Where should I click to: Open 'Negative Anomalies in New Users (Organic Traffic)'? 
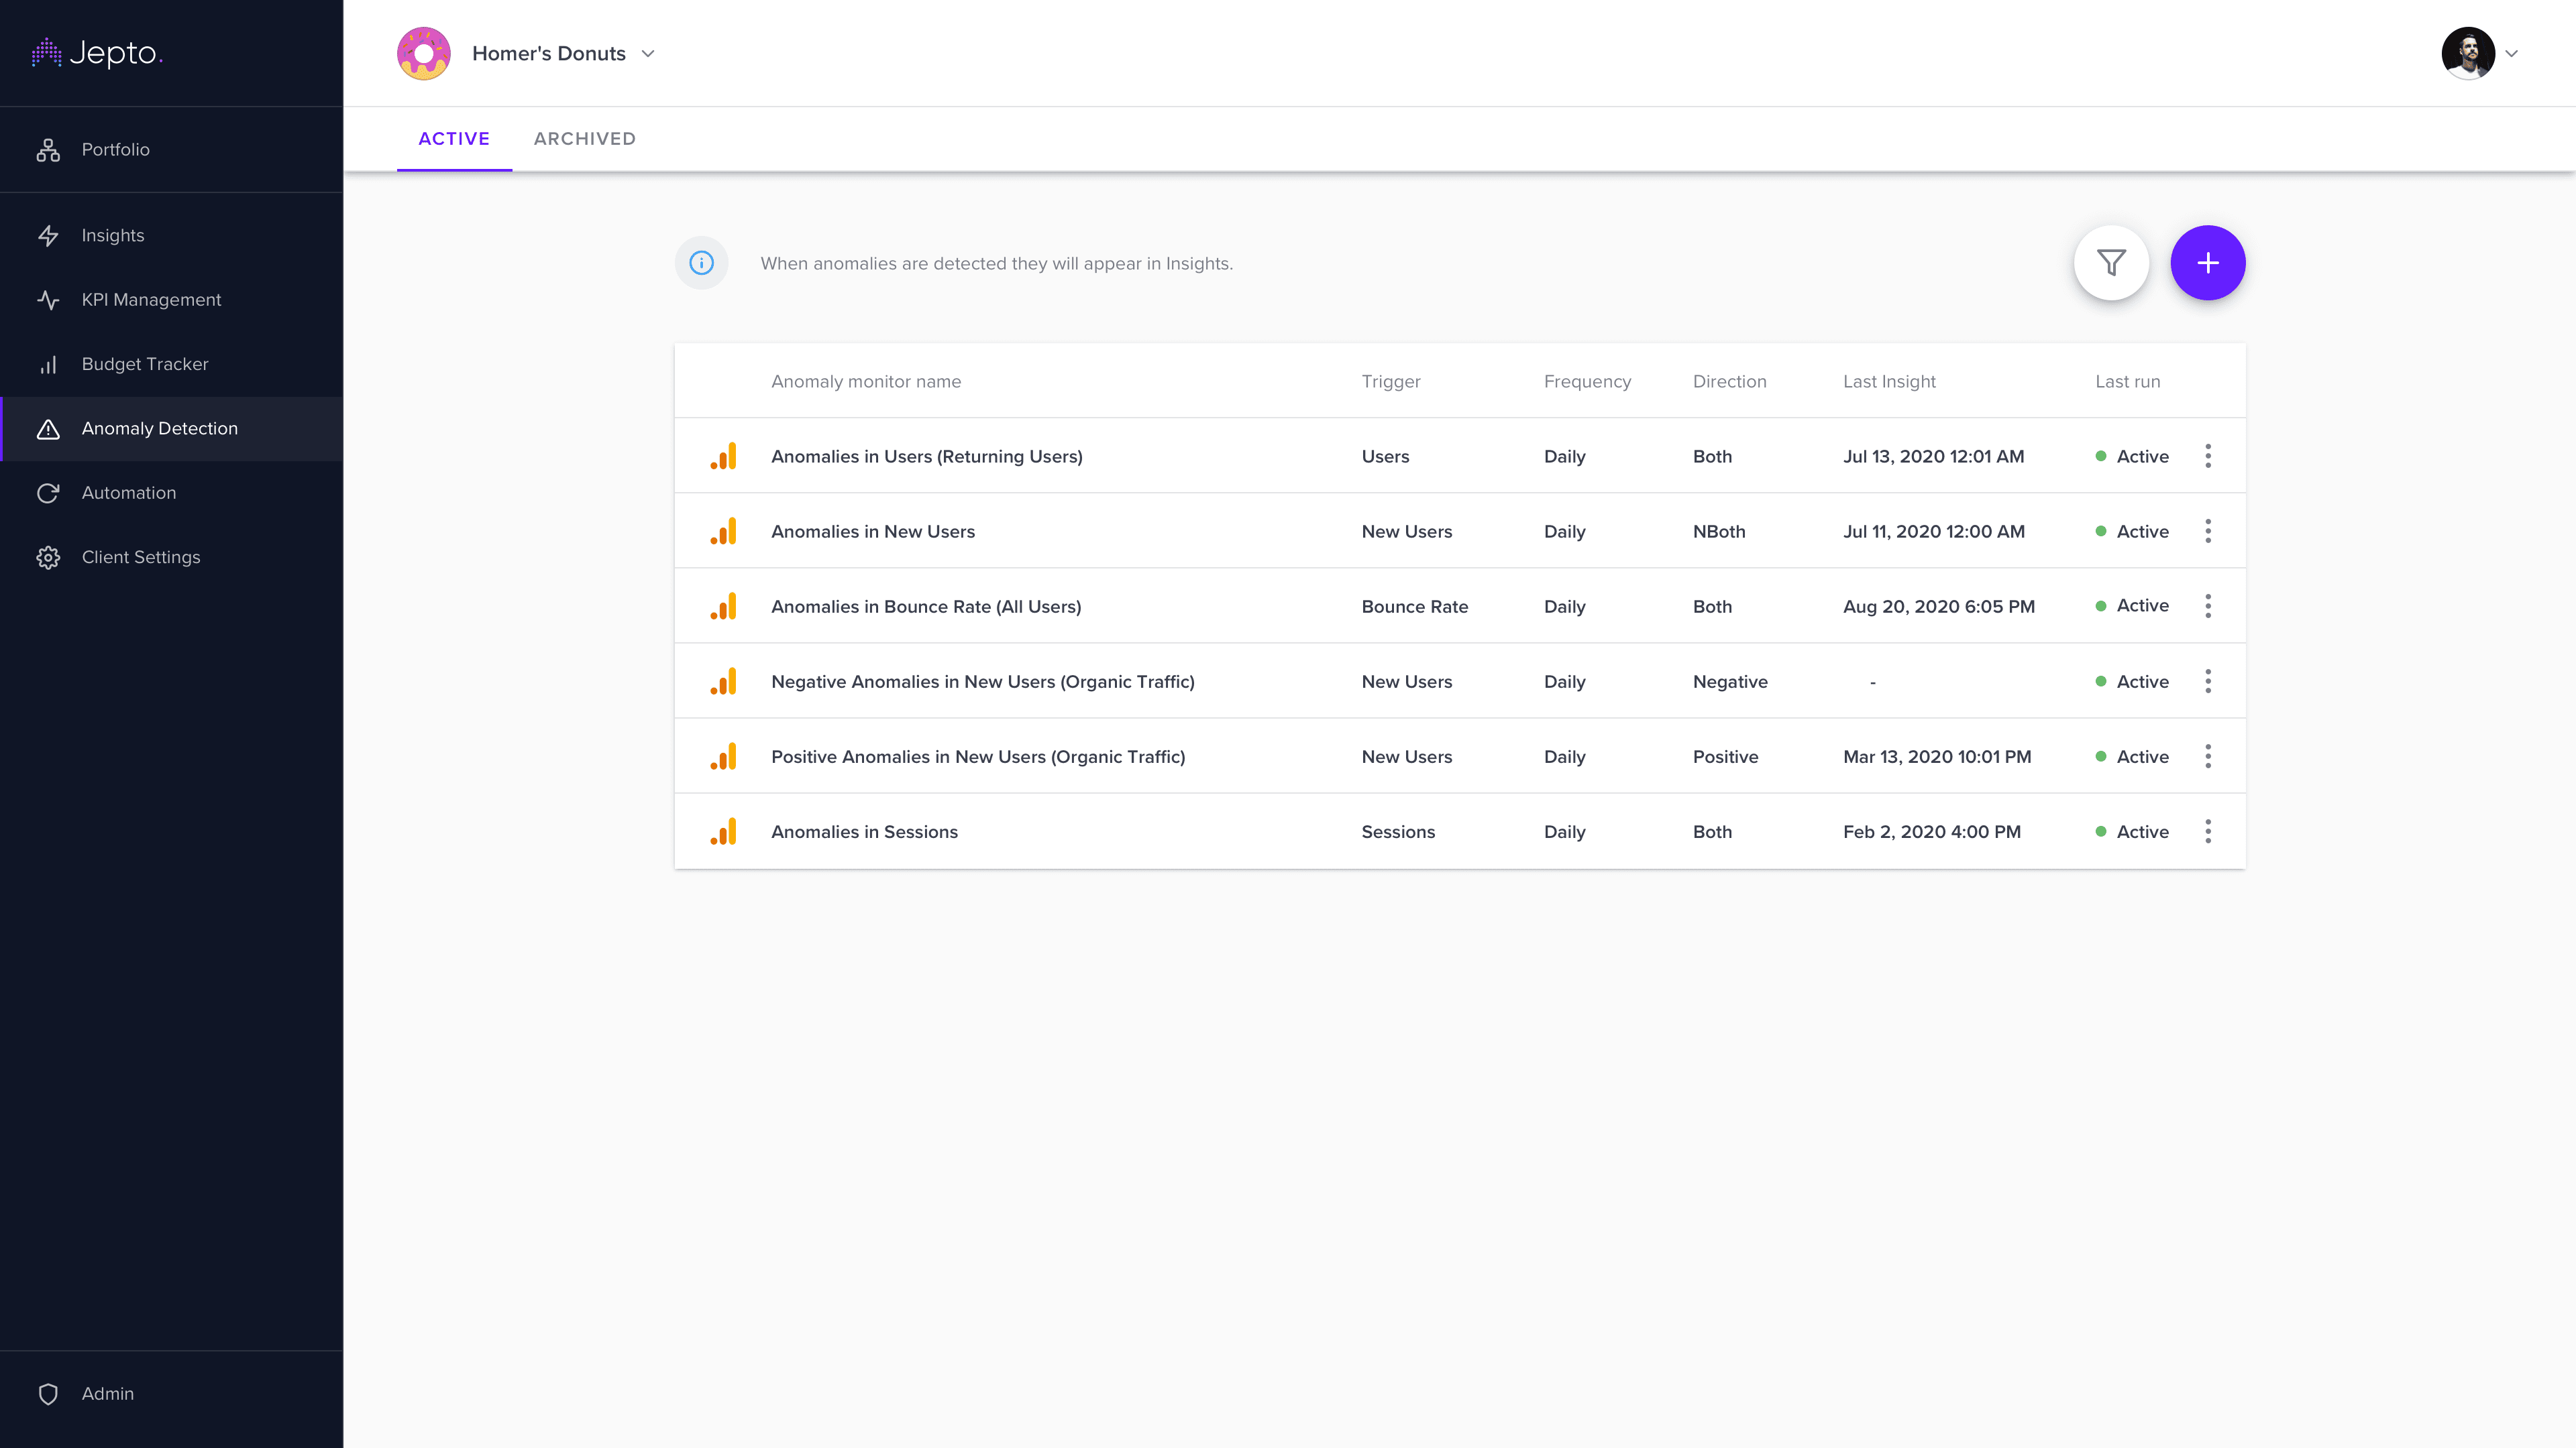(983, 682)
